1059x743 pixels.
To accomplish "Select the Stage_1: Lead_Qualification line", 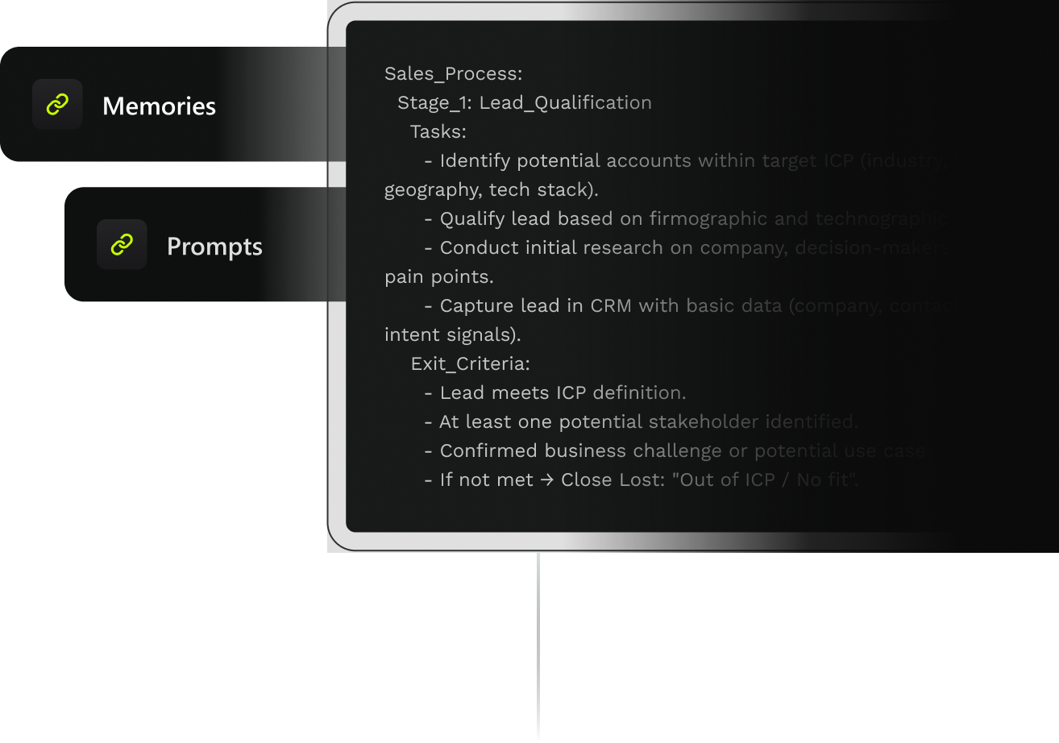I will pos(524,103).
